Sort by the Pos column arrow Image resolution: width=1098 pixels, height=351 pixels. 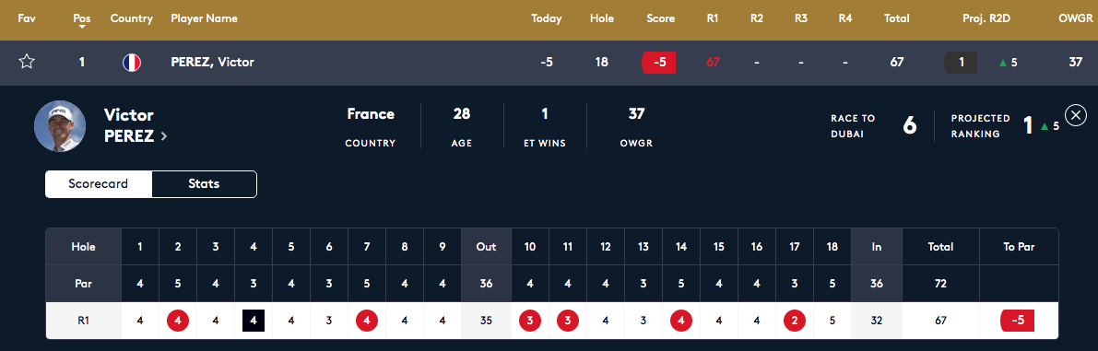pyautogui.click(x=82, y=28)
